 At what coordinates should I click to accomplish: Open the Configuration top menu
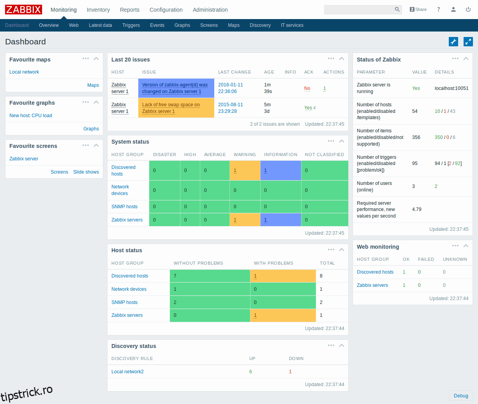pyautogui.click(x=166, y=10)
